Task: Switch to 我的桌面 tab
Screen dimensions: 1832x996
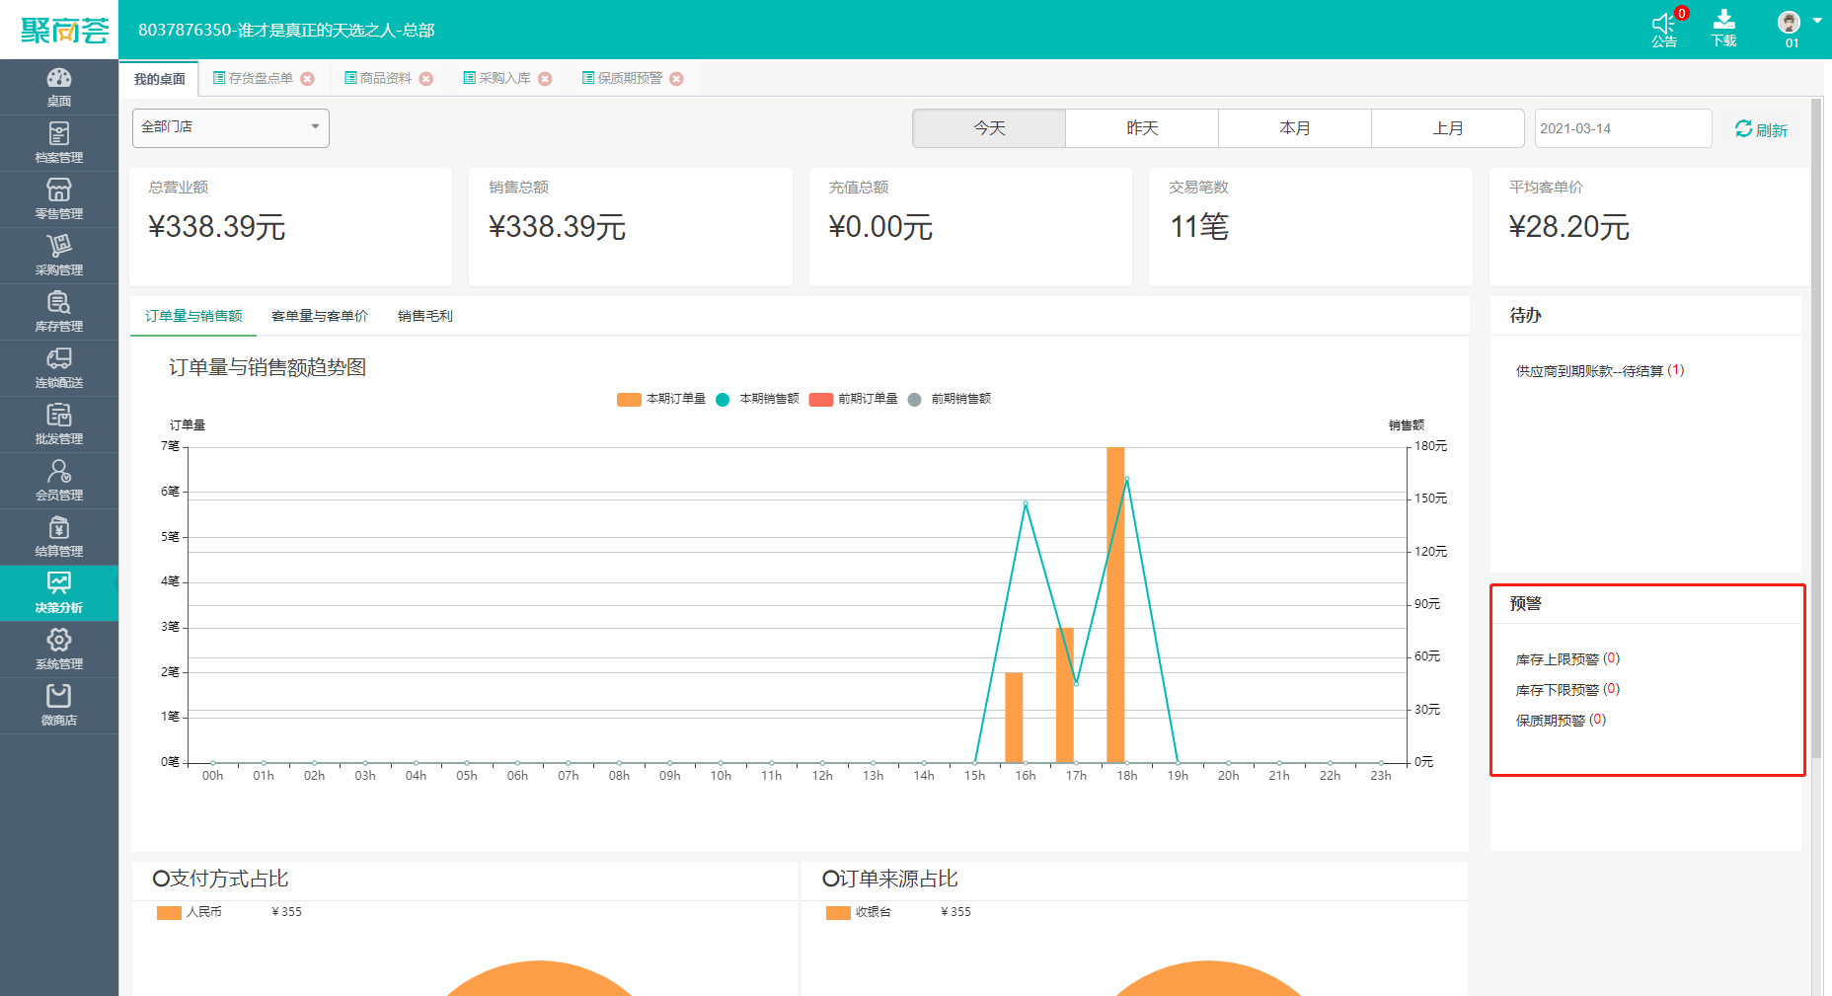Action: click(x=159, y=79)
